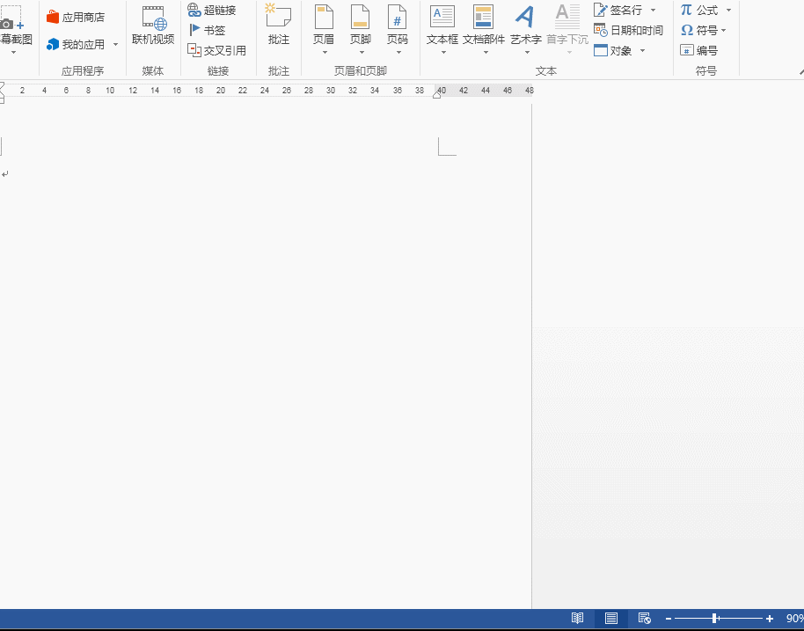This screenshot has height=631, width=804.
Task: Enable Web Layout view in status bar
Action: click(x=644, y=619)
